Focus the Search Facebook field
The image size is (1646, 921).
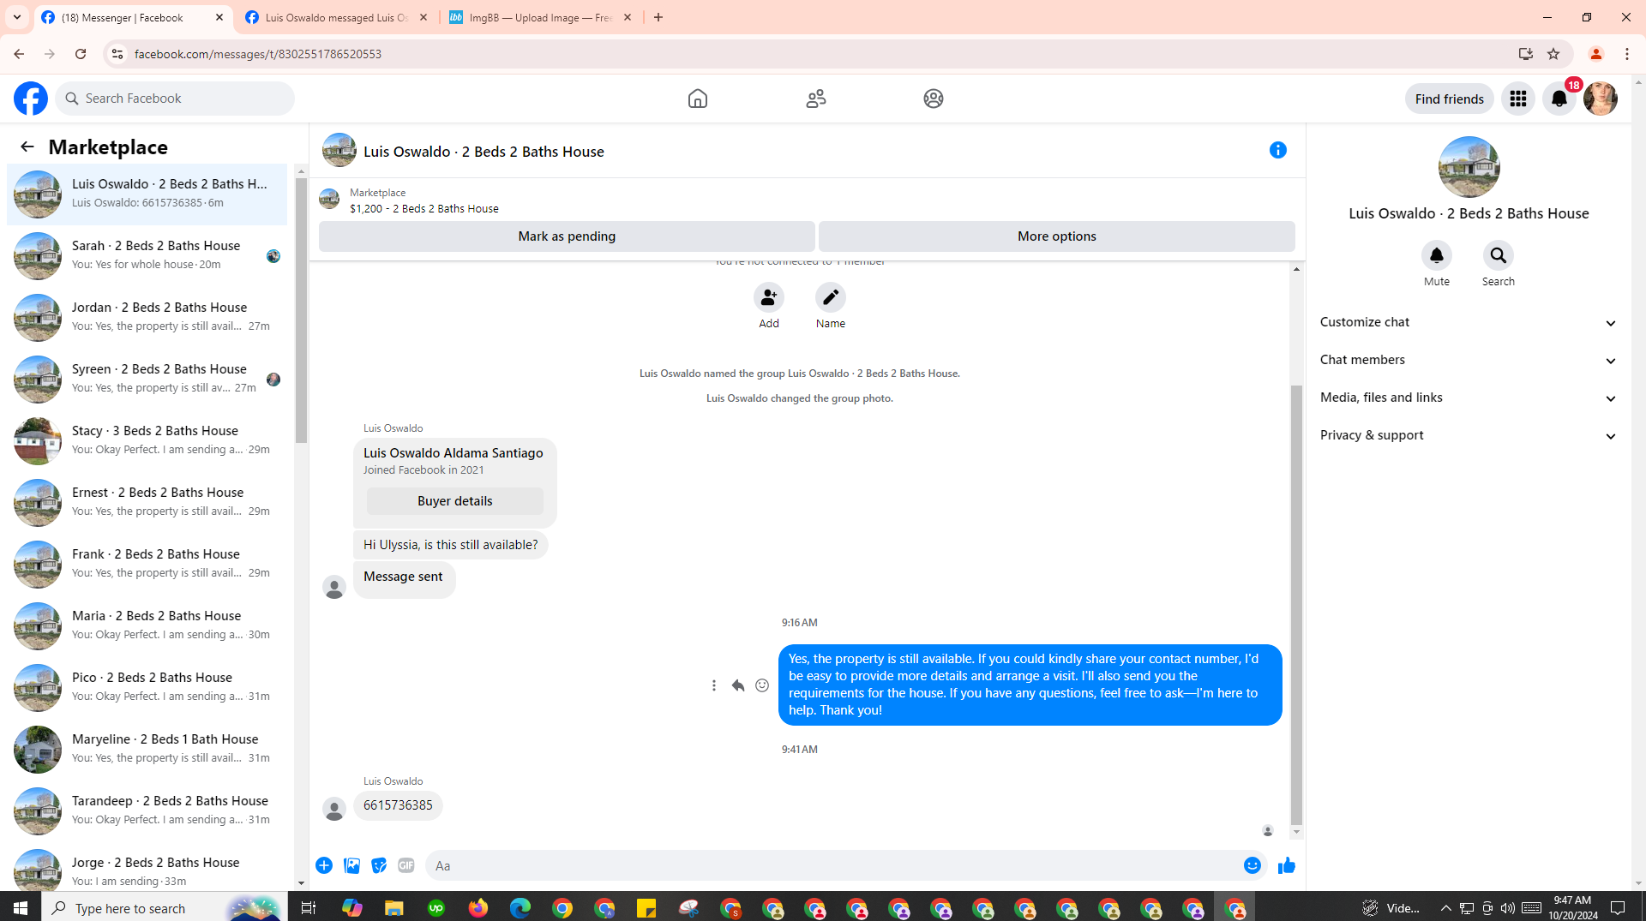[175, 99]
